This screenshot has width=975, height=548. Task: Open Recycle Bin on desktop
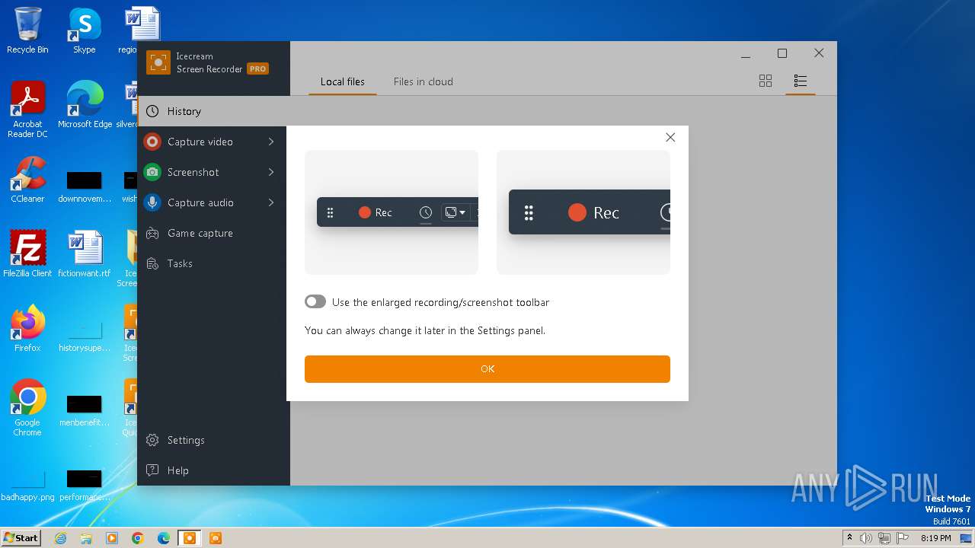pos(27,30)
